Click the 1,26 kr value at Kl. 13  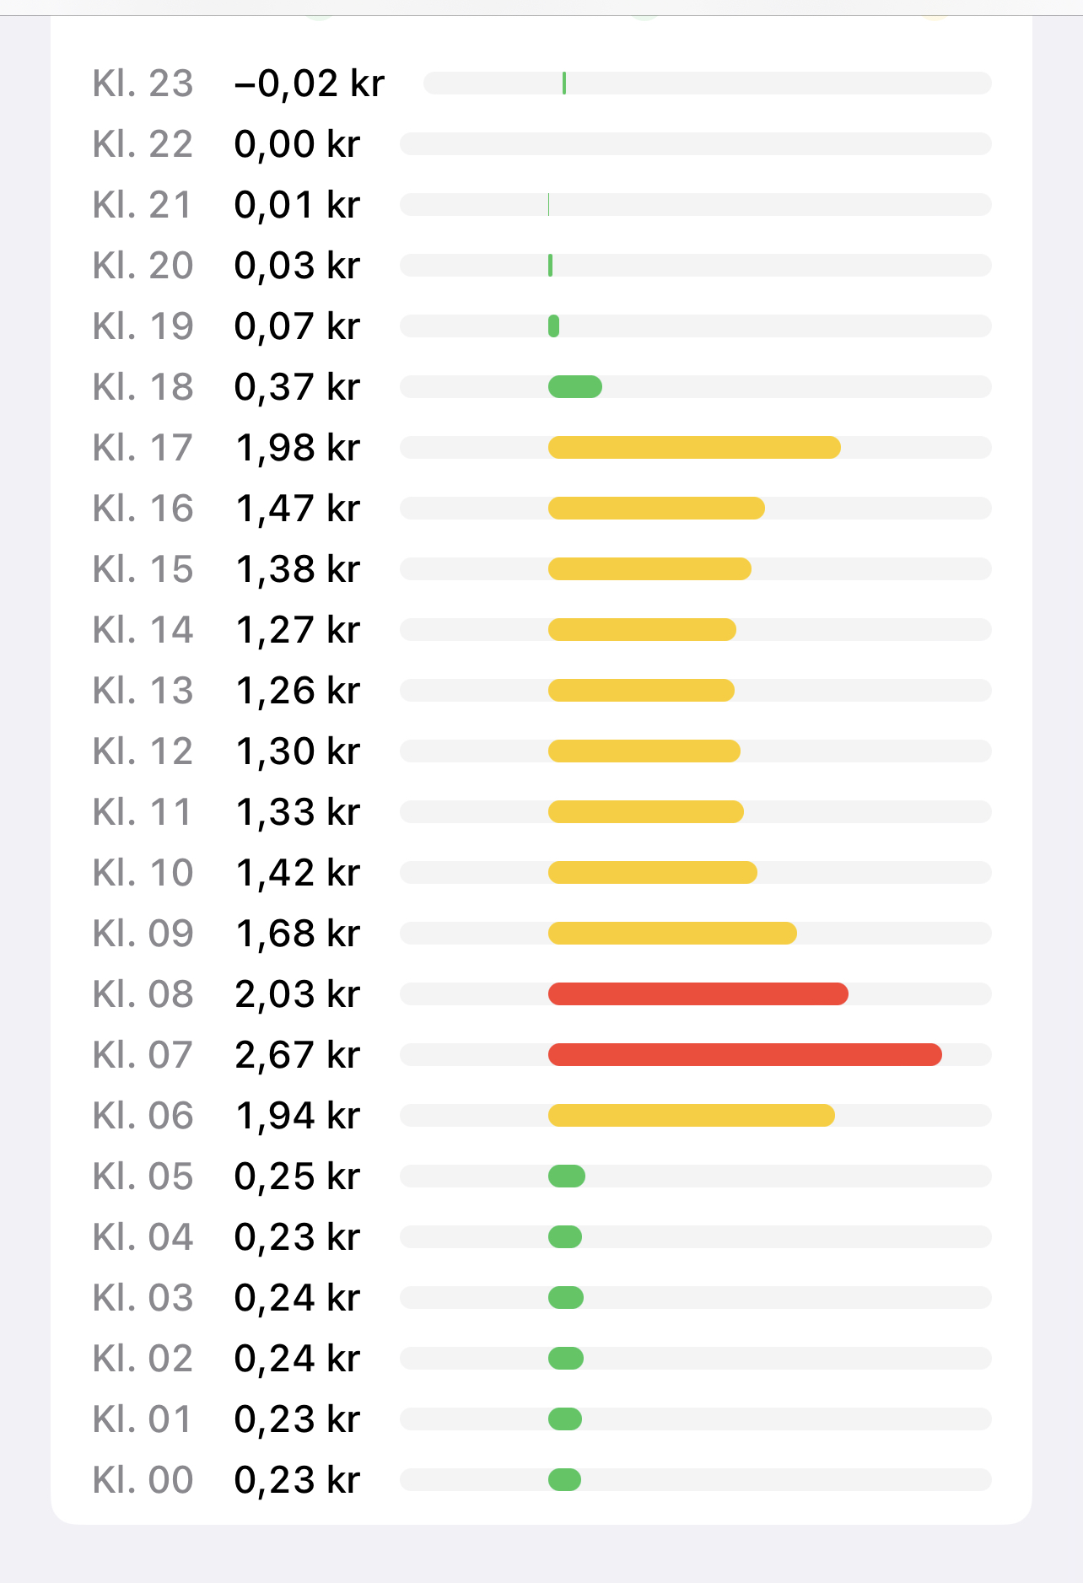point(298,691)
